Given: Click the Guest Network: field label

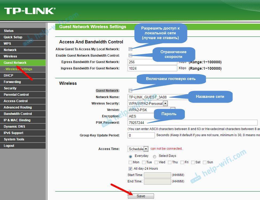Looking at the screenshot, I should pyautogui.click(x=108, y=90).
